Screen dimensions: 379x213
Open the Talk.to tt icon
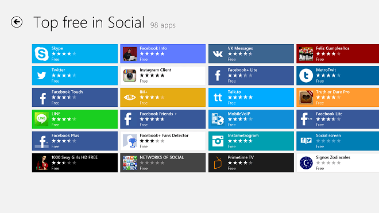[218, 98]
